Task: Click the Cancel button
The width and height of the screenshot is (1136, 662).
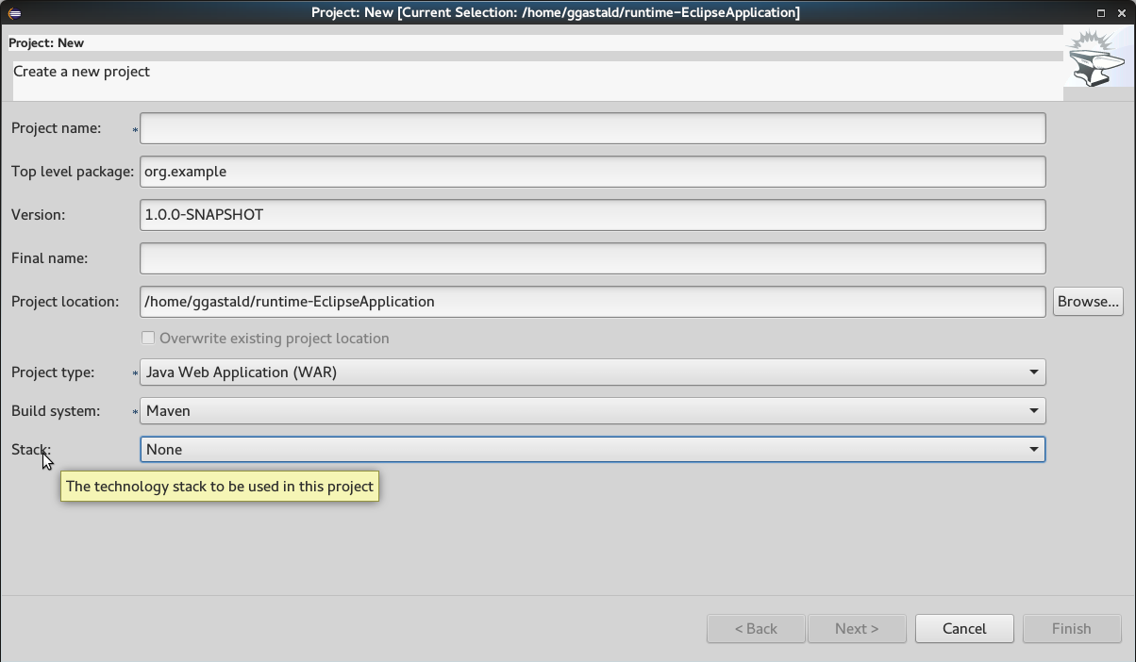Action: coord(964,629)
